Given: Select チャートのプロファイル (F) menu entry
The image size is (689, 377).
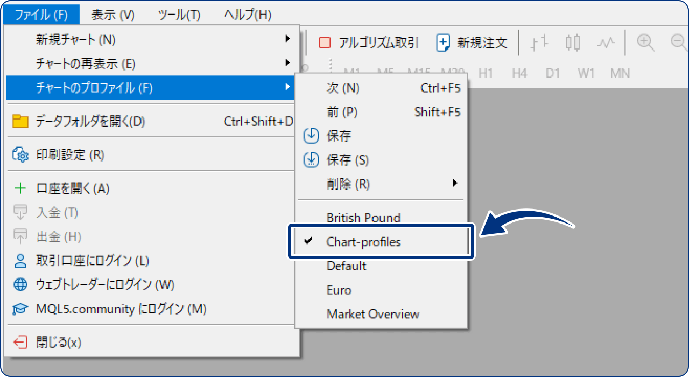Looking at the screenshot, I should (x=151, y=88).
